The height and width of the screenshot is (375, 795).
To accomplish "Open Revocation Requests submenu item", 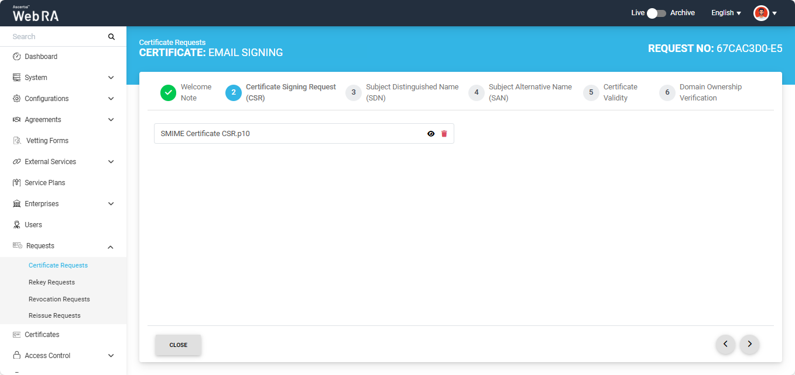I will (59, 299).
